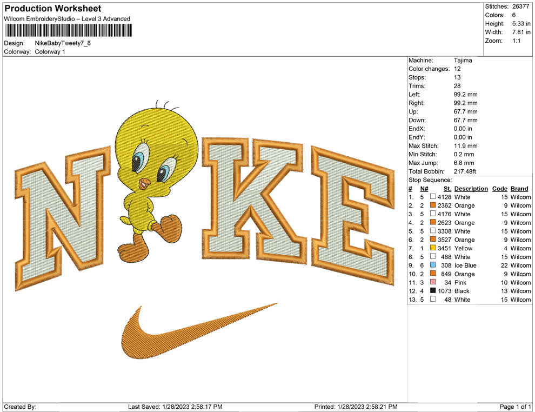Click the Stitches value '26377'
This screenshot has height=412, width=535.
tap(520, 6)
